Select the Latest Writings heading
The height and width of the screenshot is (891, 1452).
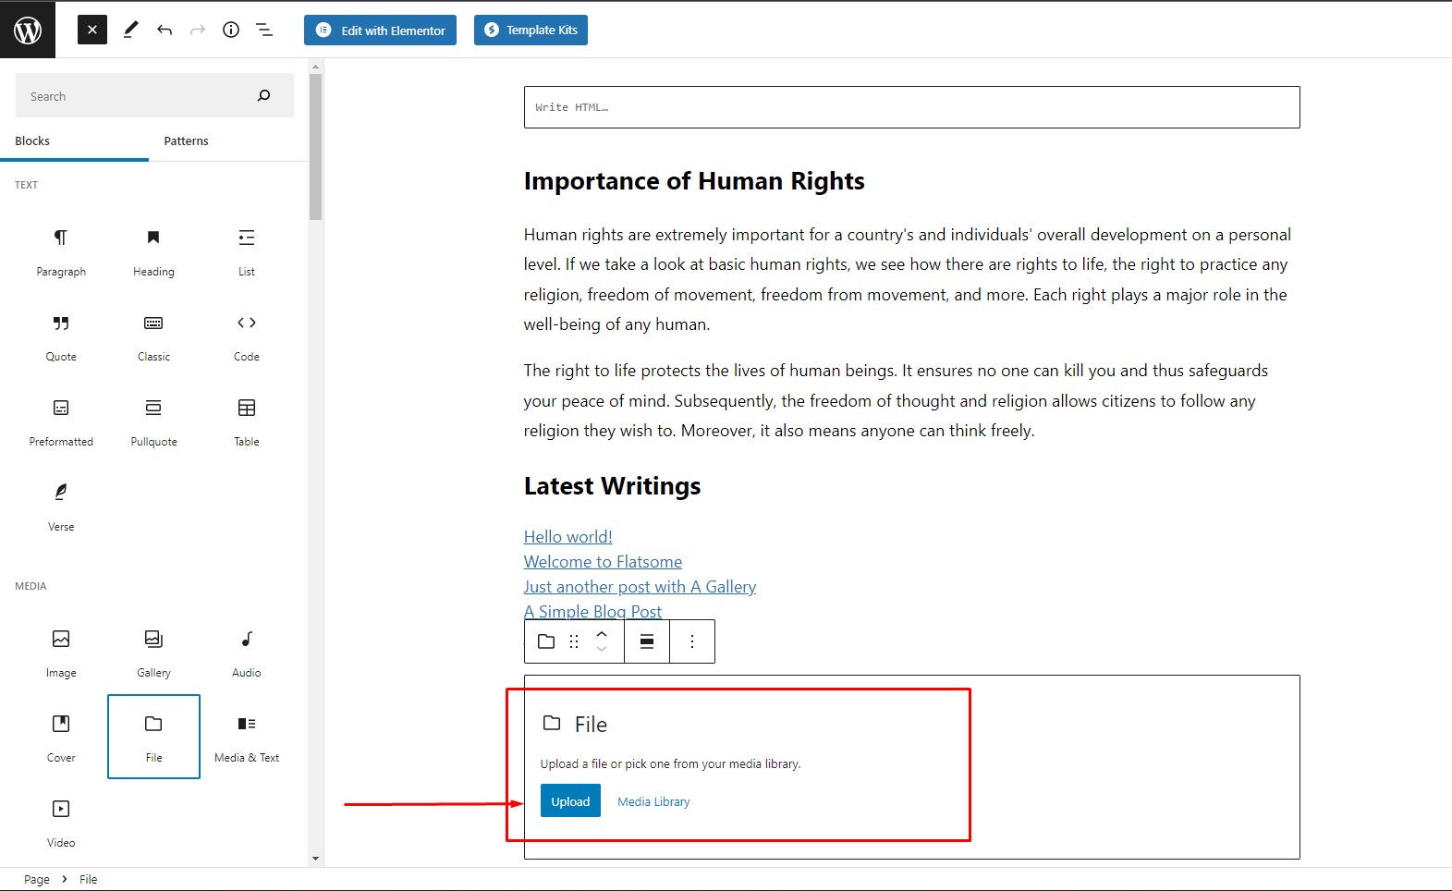612,486
